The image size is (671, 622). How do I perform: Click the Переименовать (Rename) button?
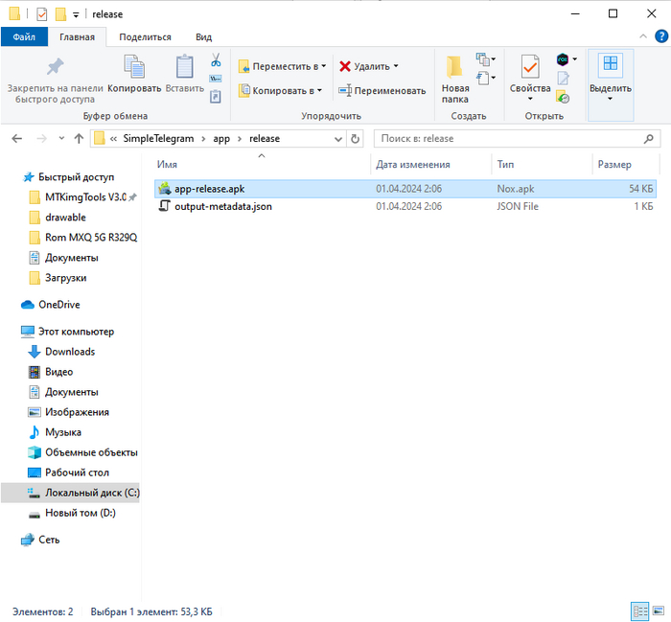pyautogui.click(x=382, y=90)
